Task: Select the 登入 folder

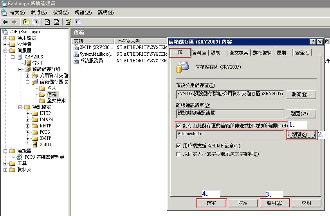Action: click(52, 88)
